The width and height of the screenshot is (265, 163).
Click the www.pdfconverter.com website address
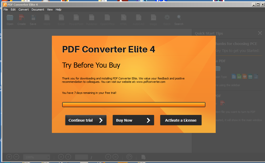[x=151, y=82]
